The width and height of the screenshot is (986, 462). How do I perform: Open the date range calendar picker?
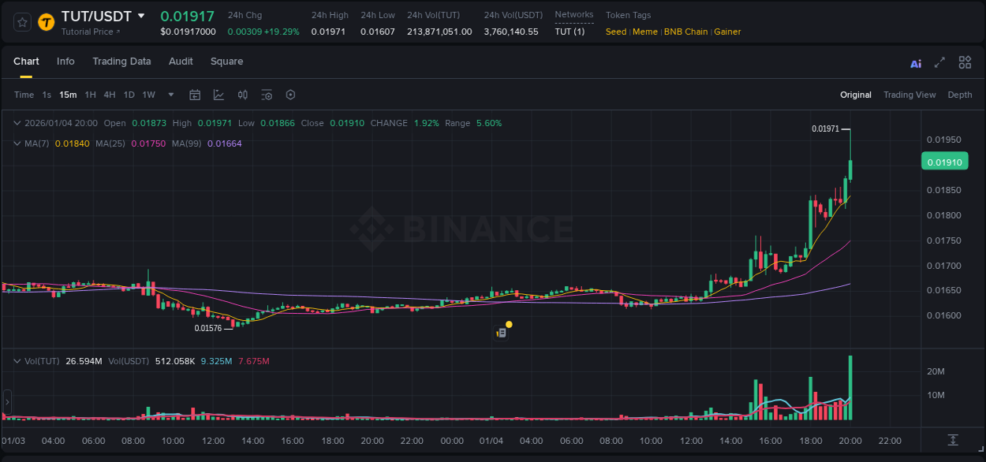click(195, 95)
